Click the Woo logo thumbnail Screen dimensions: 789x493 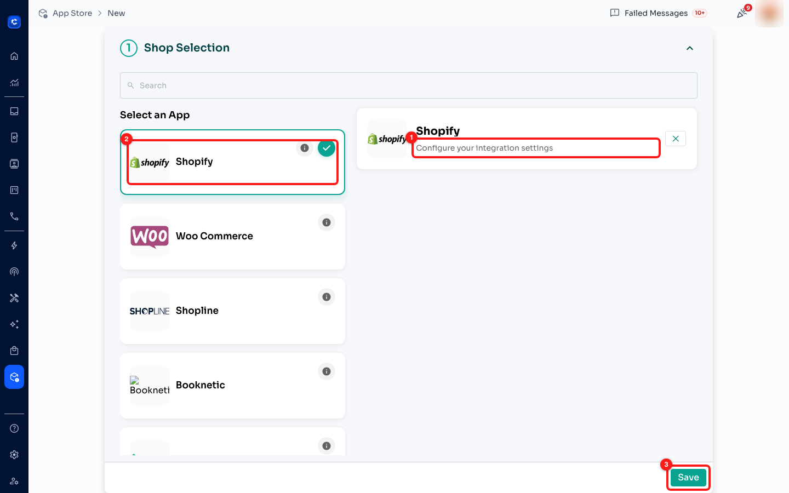click(150, 237)
